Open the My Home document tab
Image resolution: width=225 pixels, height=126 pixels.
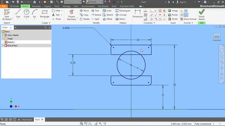[x=27, y=120]
